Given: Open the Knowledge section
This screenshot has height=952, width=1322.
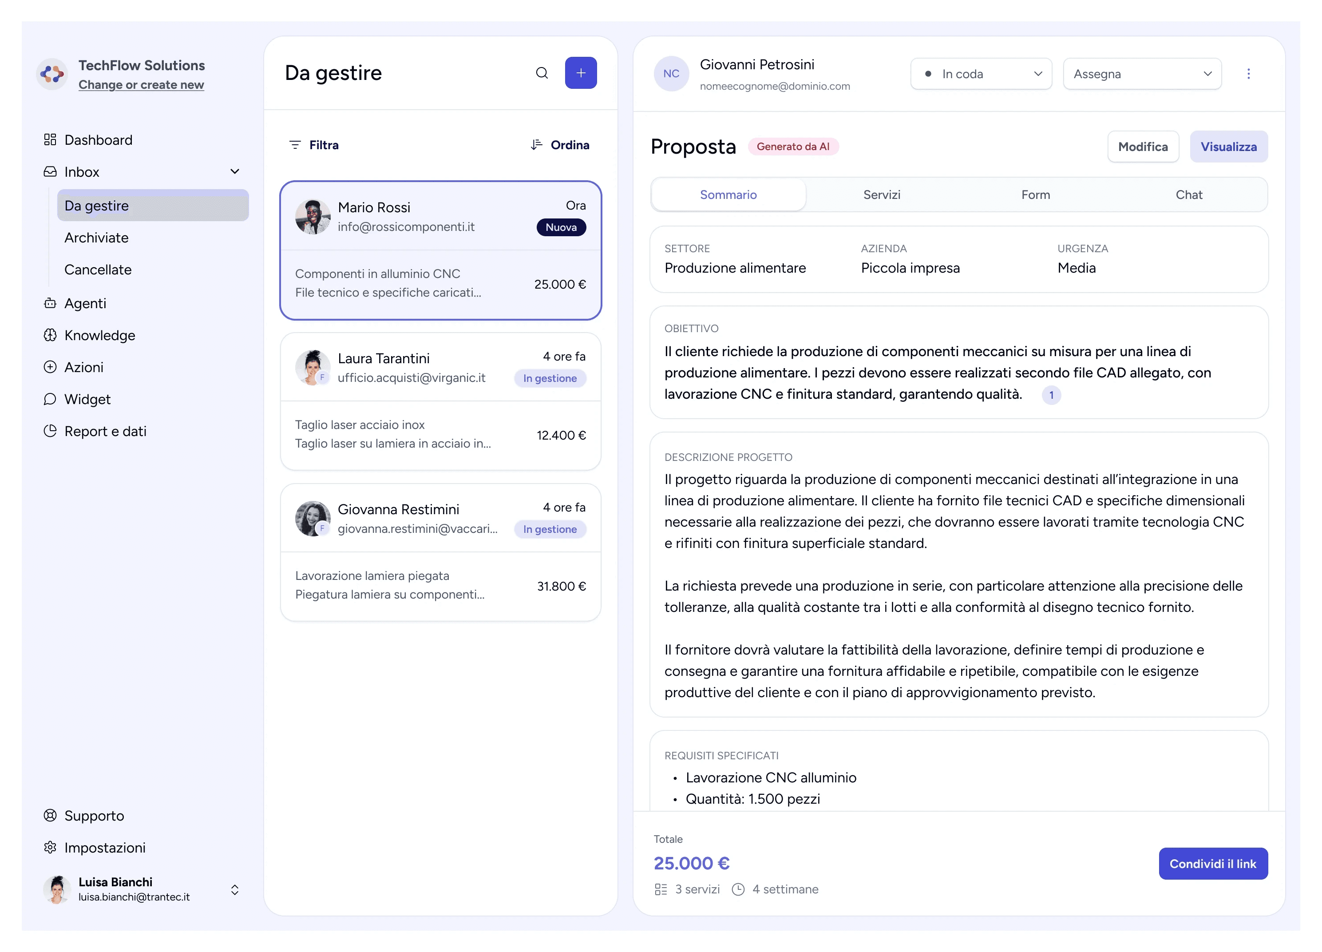Looking at the screenshot, I should pos(99,335).
